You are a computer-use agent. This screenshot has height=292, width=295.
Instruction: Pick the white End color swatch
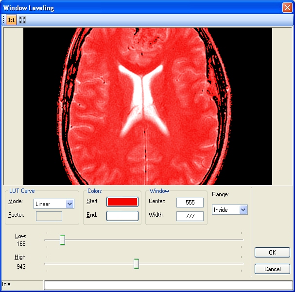(122, 216)
